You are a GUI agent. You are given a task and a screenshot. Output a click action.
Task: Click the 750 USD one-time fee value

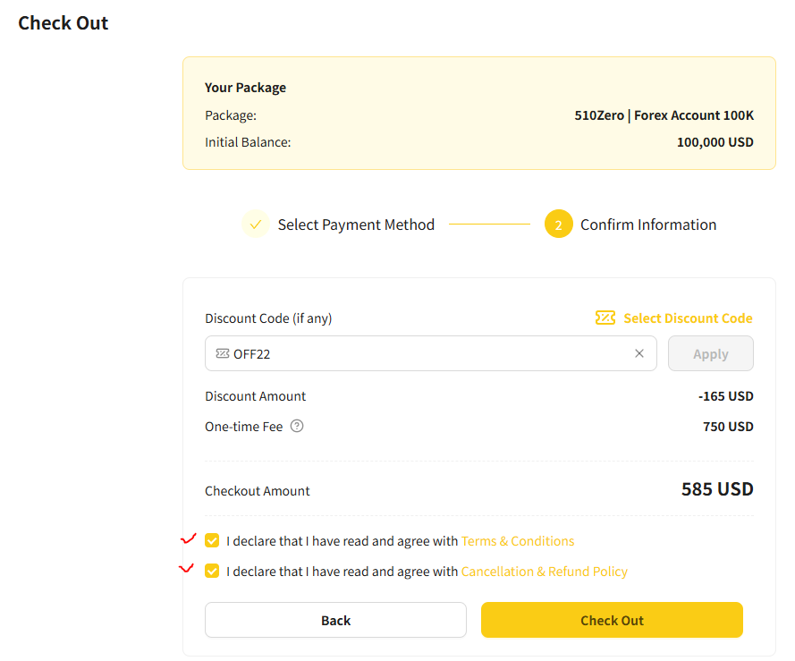[728, 427]
